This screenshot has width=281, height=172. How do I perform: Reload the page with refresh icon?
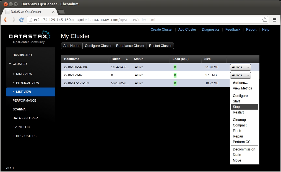(22, 20)
